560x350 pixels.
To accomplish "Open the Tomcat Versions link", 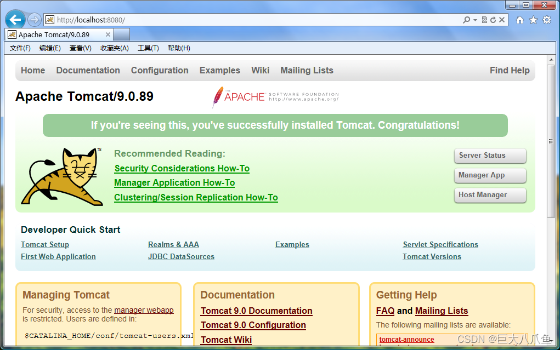I will (x=432, y=256).
